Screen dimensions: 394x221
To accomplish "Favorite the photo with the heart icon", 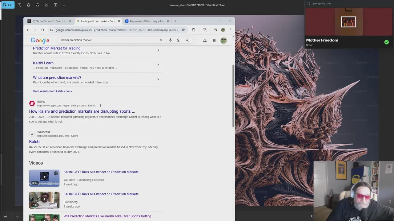I will click(x=18, y=216).
